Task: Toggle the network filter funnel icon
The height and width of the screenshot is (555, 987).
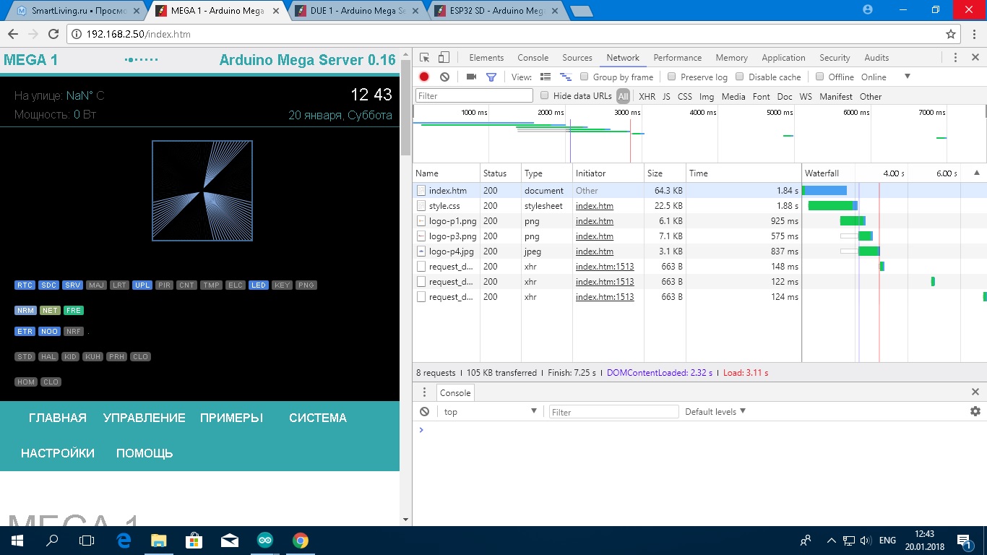Action: tap(491, 77)
